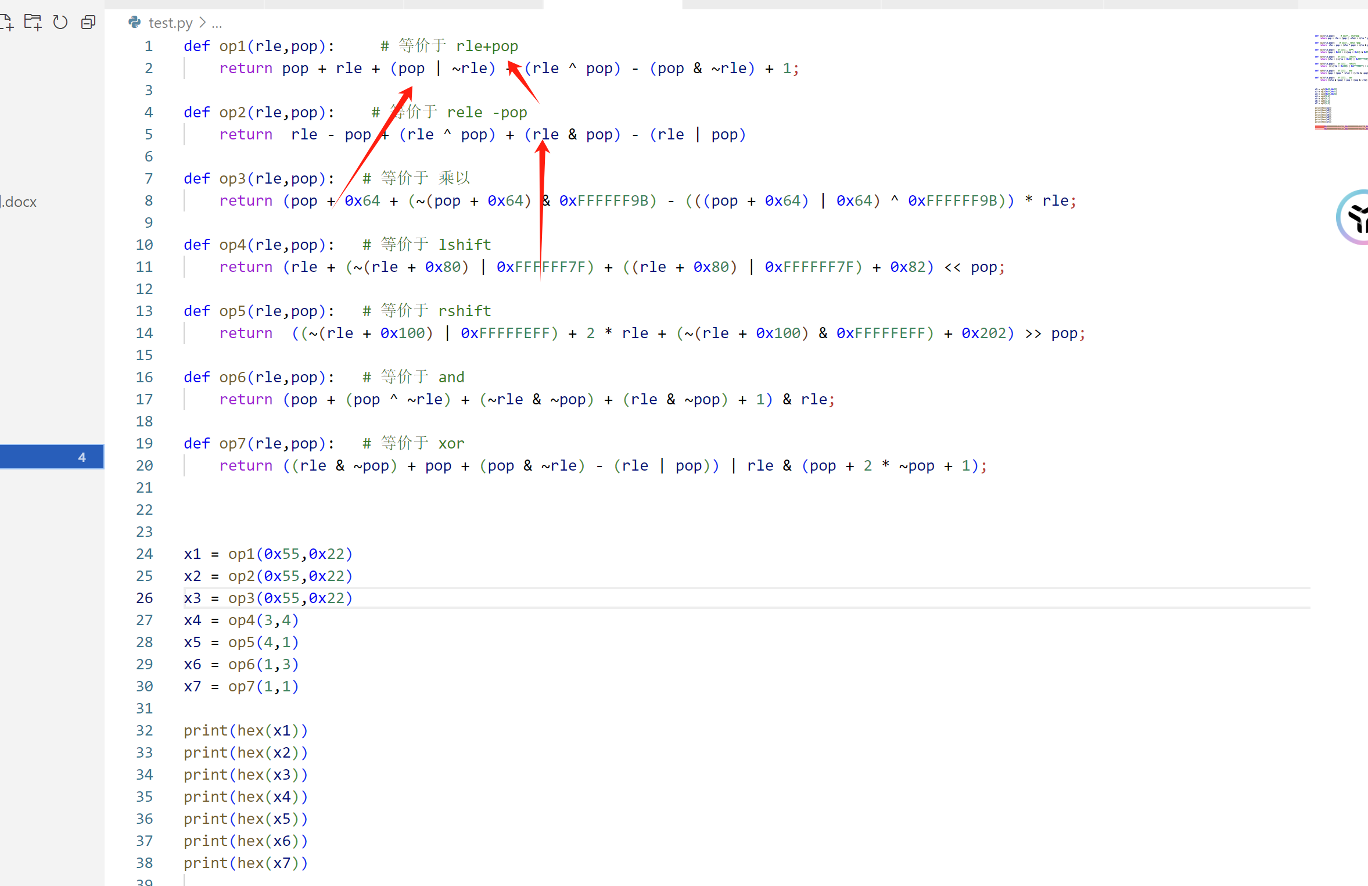Click line number 26 in the gutter
Image resolution: width=1368 pixels, height=886 pixels.
(145, 598)
